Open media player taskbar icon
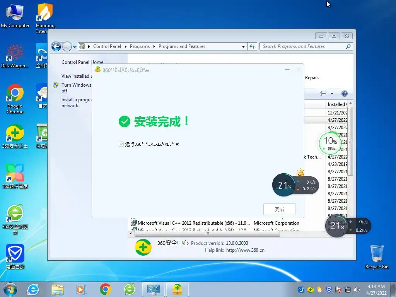Screen dimensions: 396x297 click(81, 289)
